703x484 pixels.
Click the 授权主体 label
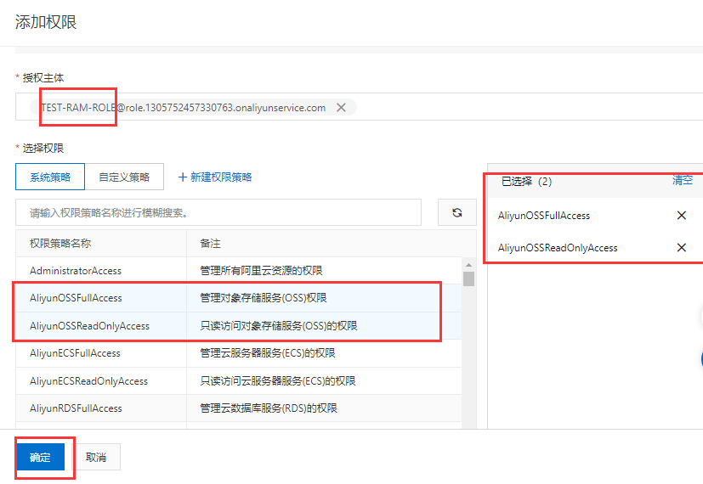point(43,78)
